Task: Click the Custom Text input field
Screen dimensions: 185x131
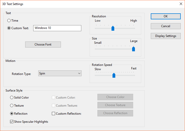Action: (x=57, y=28)
